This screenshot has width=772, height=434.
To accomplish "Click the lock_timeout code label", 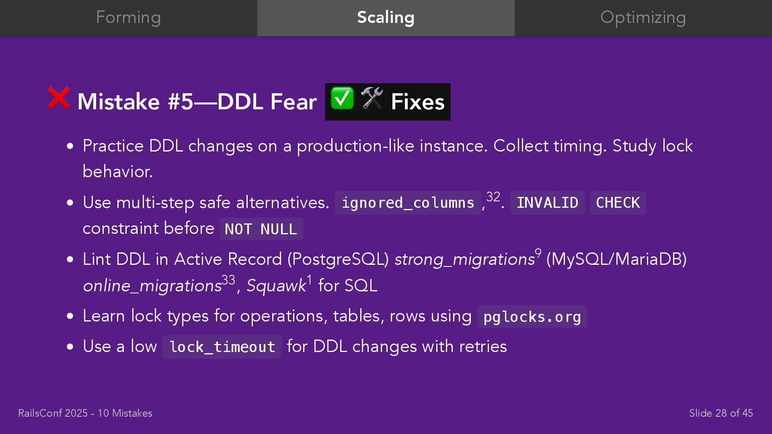I will tap(222, 347).
